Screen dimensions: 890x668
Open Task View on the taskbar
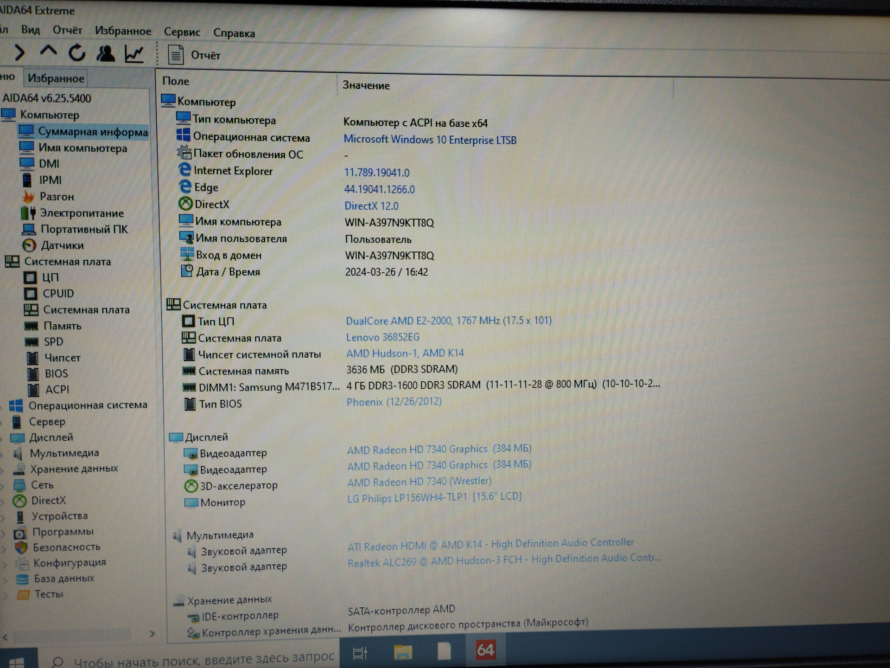click(360, 653)
